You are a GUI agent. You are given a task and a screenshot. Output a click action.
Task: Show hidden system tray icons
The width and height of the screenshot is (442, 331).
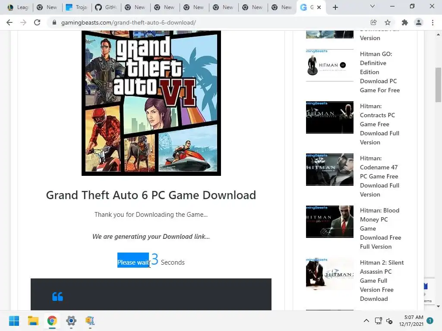[366, 321]
